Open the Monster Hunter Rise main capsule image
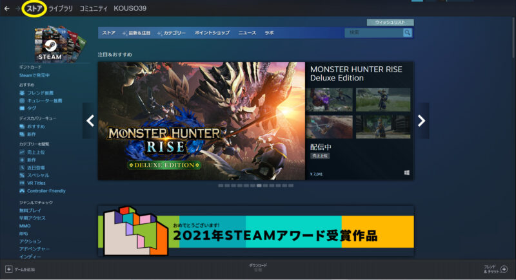Viewport: 516px width, 280px height. tap(201, 121)
